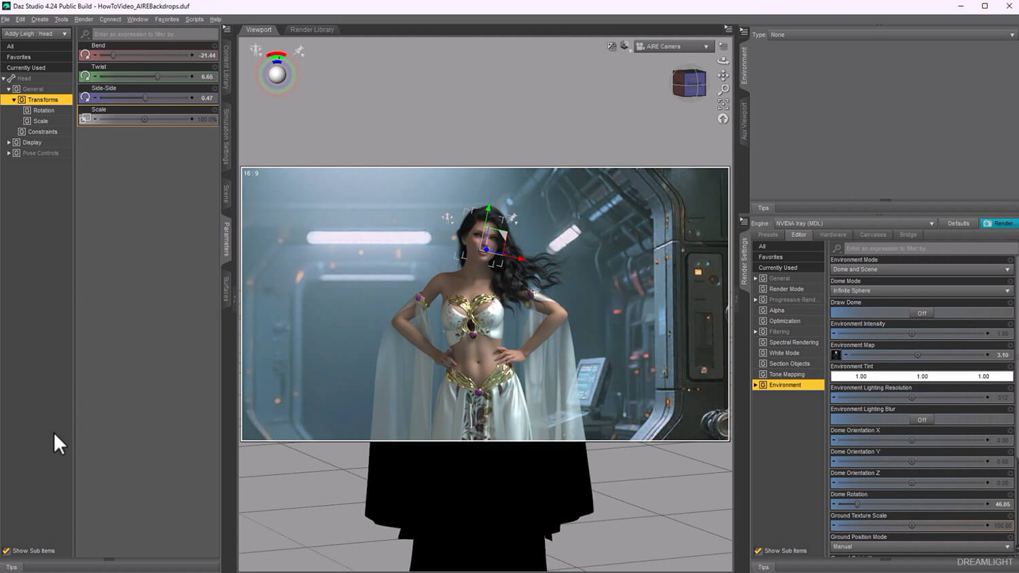1019x573 pixels.
Task: Click the Bend rotation reset icon
Action: [85, 55]
